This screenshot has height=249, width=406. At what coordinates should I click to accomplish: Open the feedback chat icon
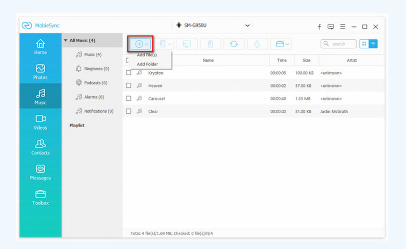(331, 26)
